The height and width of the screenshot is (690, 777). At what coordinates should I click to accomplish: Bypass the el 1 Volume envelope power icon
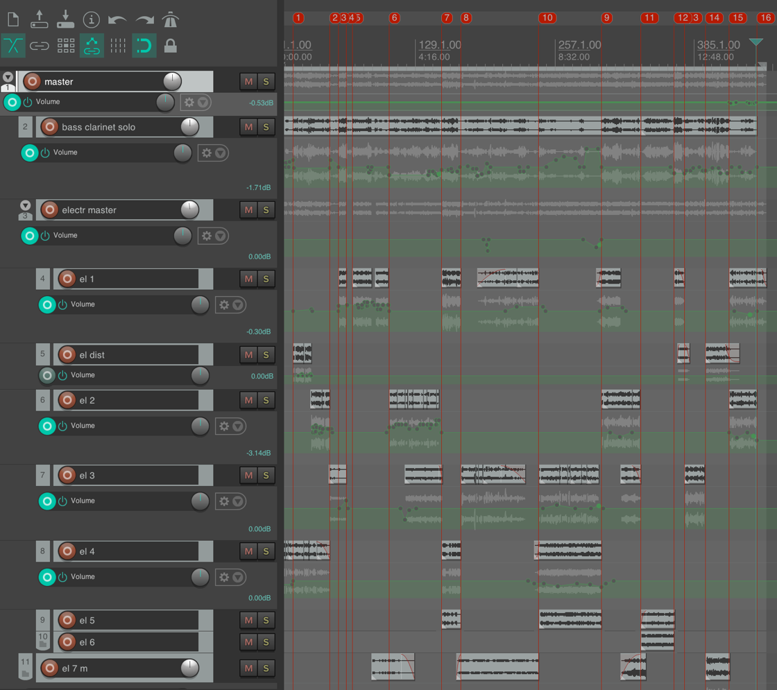click(62, 304)
